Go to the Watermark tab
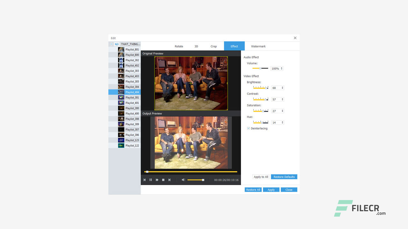 point(258,46)
